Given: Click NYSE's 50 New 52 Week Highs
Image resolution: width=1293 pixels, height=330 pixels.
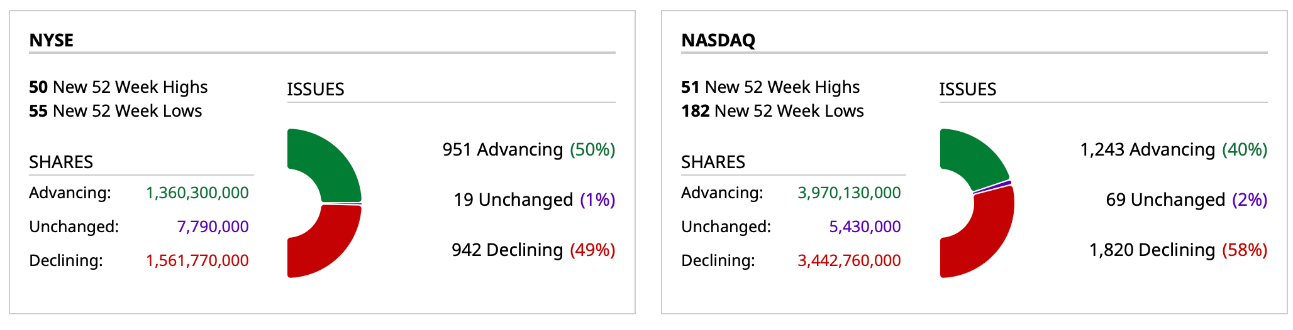Looking at the screenshot, I should click(x=118, y=87).
